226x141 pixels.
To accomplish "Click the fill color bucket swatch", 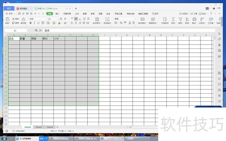I will pyautogui.click(x=54, y=23).
